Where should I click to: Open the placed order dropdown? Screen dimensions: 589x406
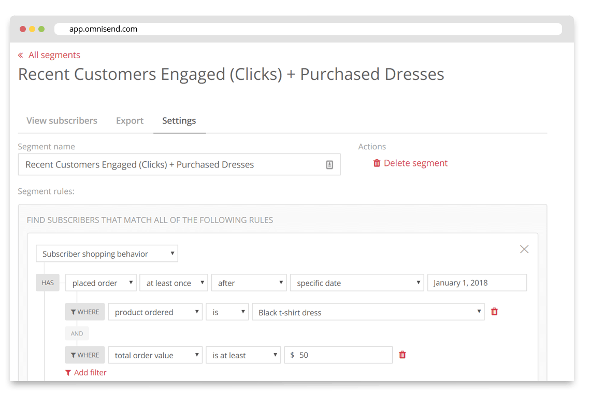(x=101, y=283)
